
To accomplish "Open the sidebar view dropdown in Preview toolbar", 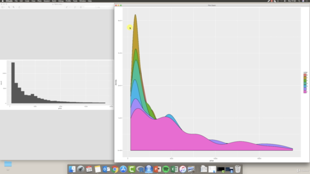I will [x=3, y=7].
